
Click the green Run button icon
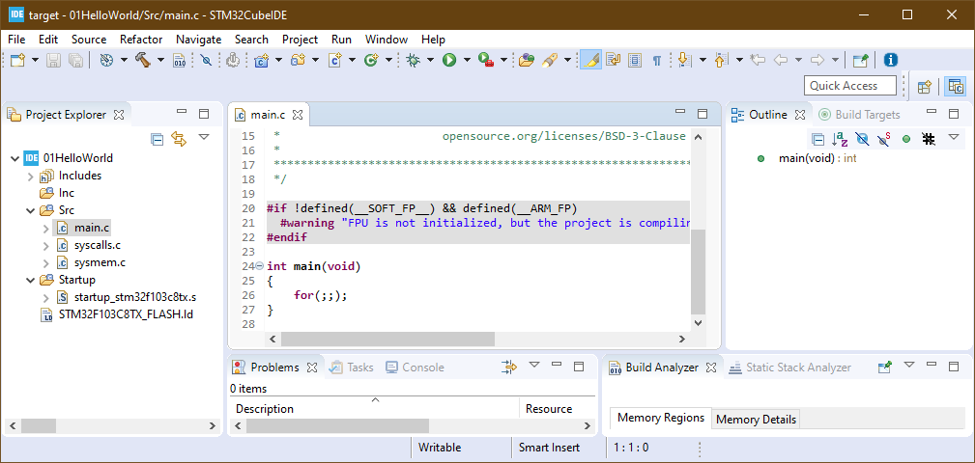449,60
